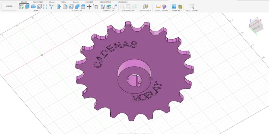
Task: Select the Hole tool icon
Action: pyautogui.click(x=40, y=7)
